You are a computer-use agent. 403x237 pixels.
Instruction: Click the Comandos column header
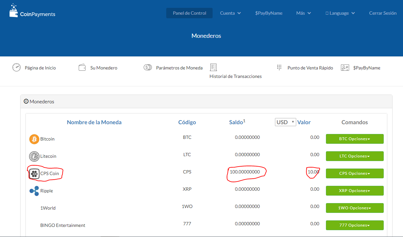pyautogui.click(x=355, y=122)
